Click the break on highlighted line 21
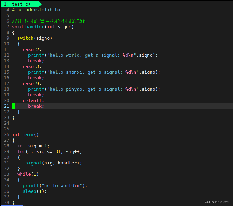Image resolution: width=233 pixels, height=206 pixels. [36, 106]
